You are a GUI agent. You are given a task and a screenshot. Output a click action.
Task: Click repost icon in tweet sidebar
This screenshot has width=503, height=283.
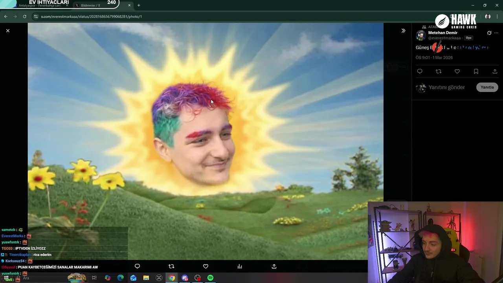coord(439,72)
